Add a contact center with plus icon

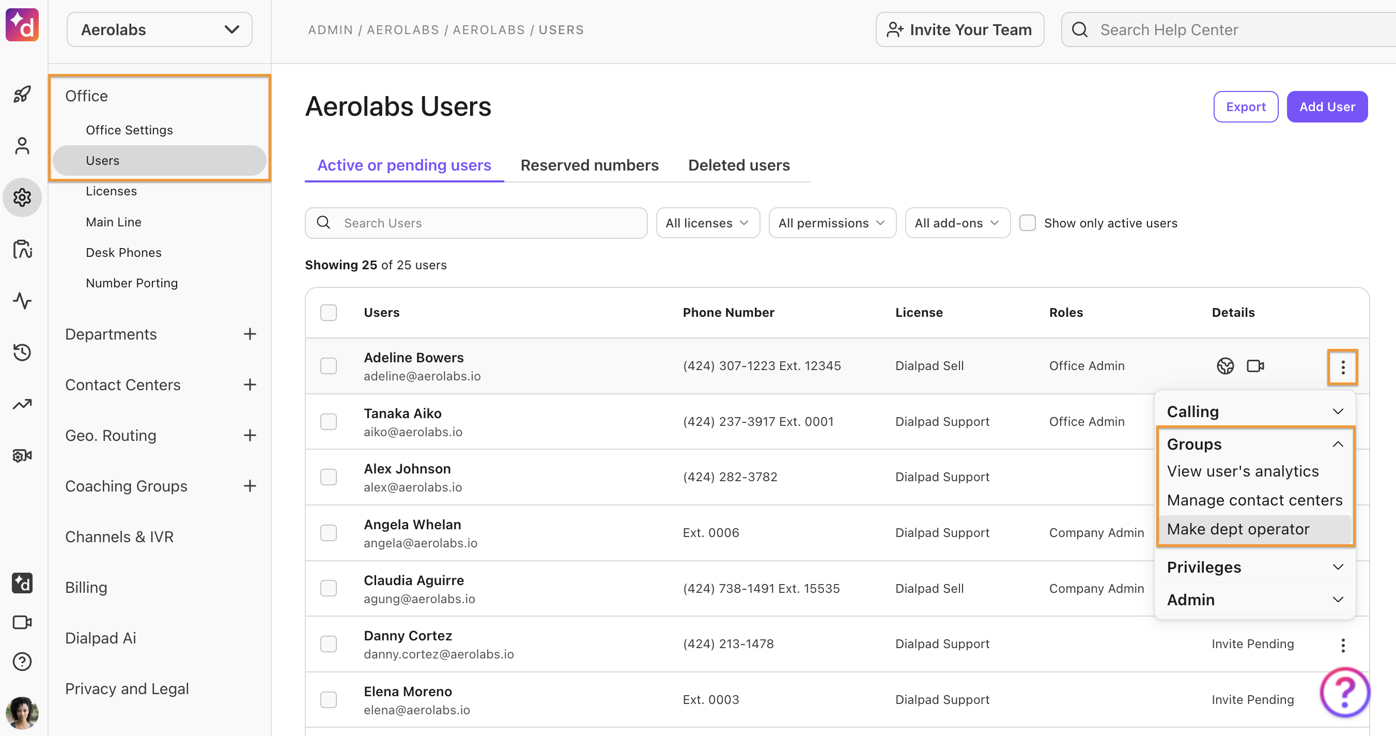[x=250, y=385]
